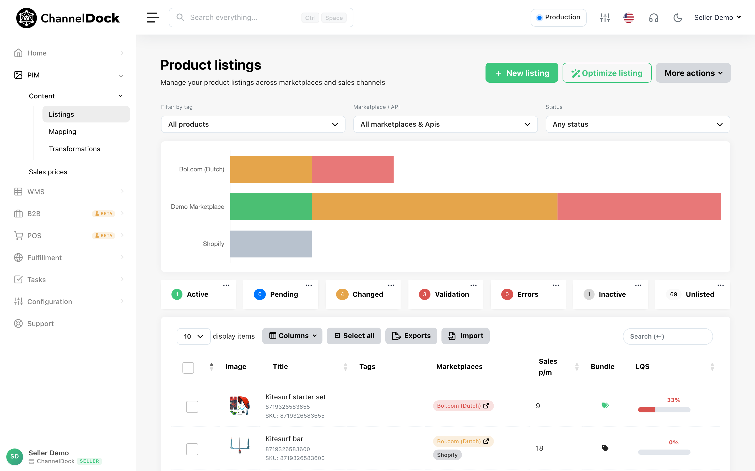Go to Mapping in the sidebar
Image resolution: width=755 pixels, height=471 pixels.
(x=62, y=132)
